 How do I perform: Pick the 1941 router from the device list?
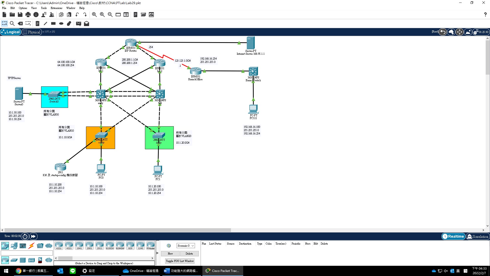click(79, 245)
